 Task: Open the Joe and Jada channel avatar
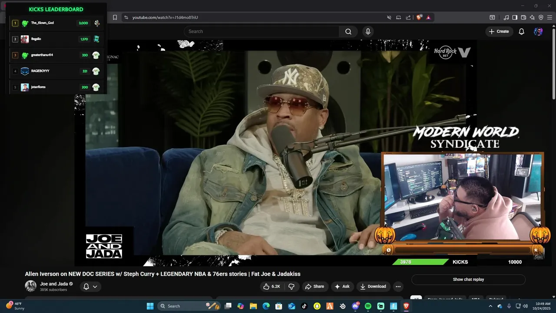[30, 286]
